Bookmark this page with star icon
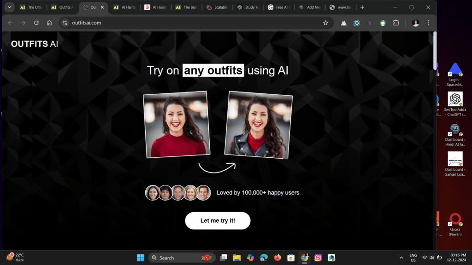Viewport: 472px width, 265px height. (x=325, y=23)
